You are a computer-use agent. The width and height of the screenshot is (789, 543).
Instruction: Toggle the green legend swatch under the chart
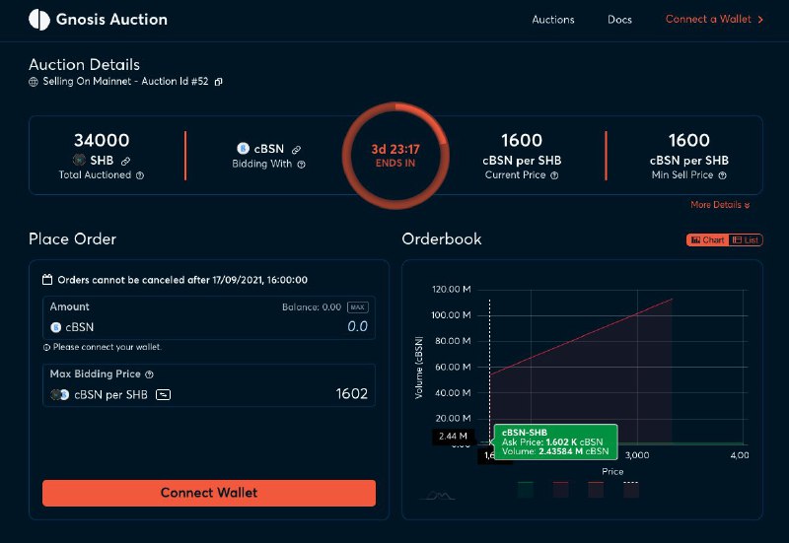[x=526, y=489]
